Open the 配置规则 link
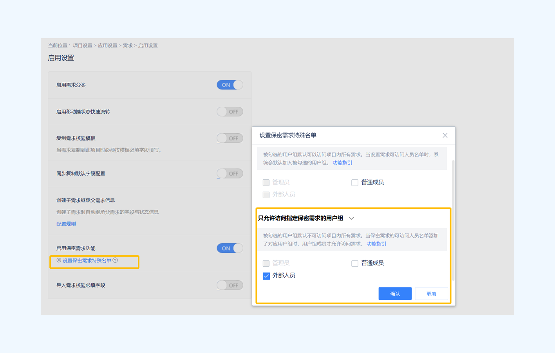Screen dimensions: 555x353 click(x=66, y=224)
